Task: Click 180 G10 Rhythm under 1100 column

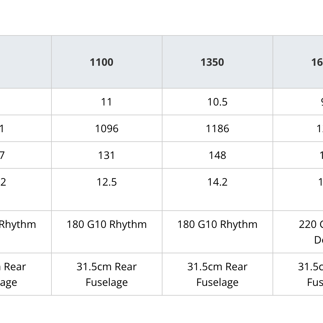Action: [x=106, y=224]
